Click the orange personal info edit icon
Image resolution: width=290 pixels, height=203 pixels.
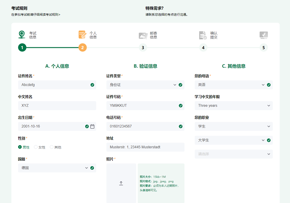(82, 34)
